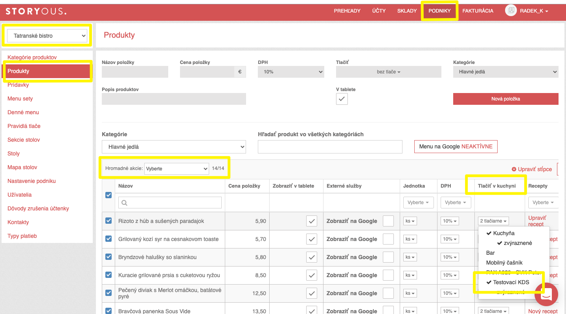Click the Cena položky input field
566x314 pixels.
coord(207,72)
